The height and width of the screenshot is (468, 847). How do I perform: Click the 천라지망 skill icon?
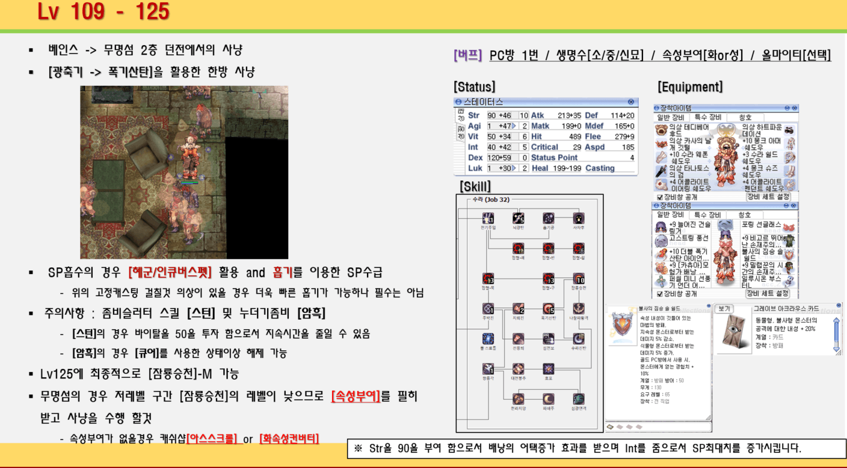pos(518,399)
